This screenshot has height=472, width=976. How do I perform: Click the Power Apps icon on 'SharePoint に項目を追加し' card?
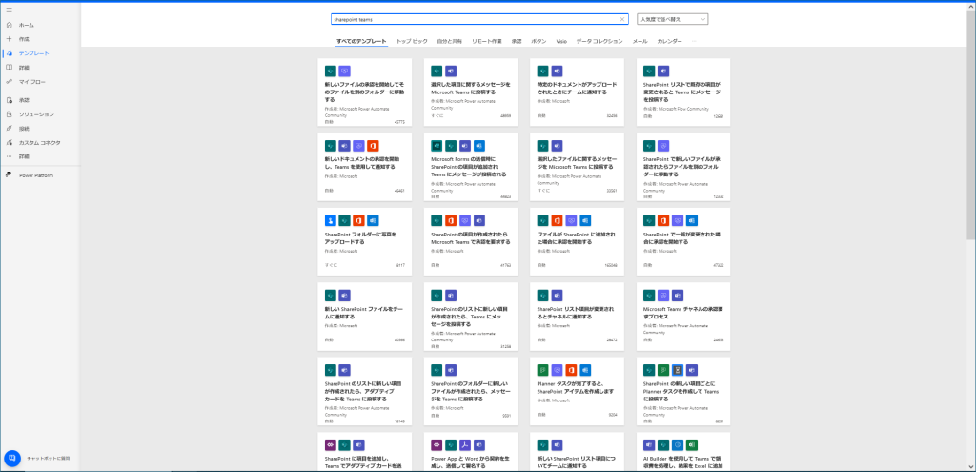331,444
